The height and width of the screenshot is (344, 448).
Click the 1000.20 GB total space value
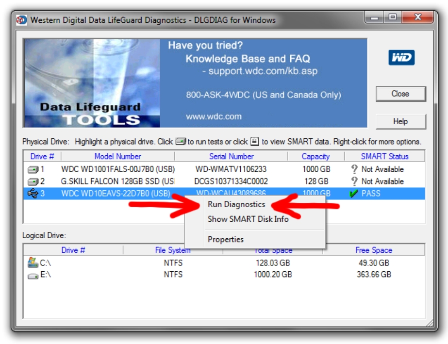point(273,275)
